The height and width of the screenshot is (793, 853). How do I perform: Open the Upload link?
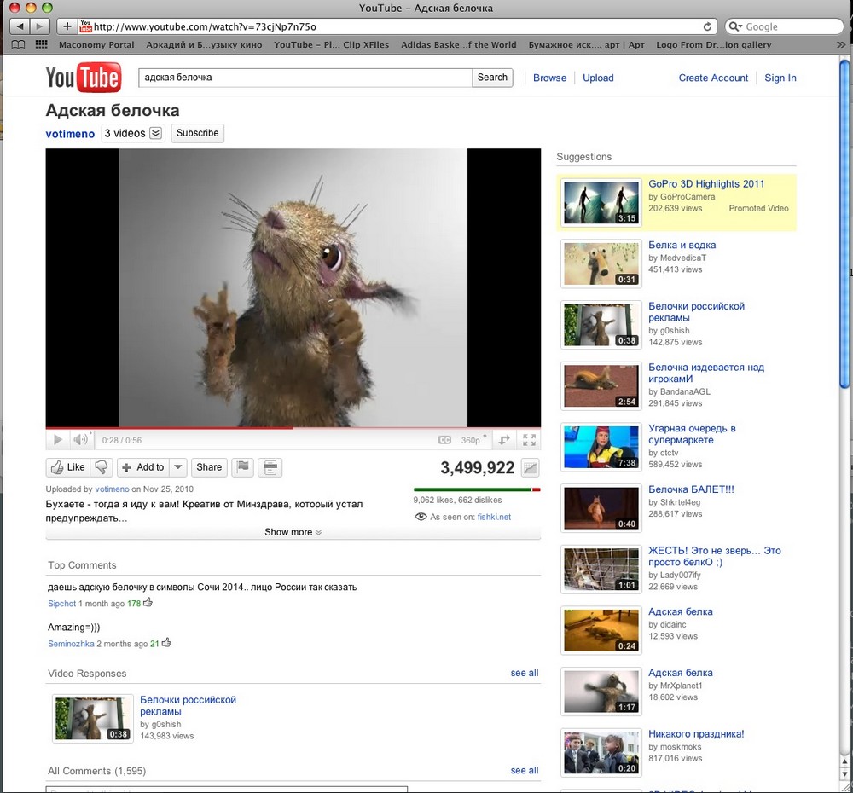coord(598,78)
